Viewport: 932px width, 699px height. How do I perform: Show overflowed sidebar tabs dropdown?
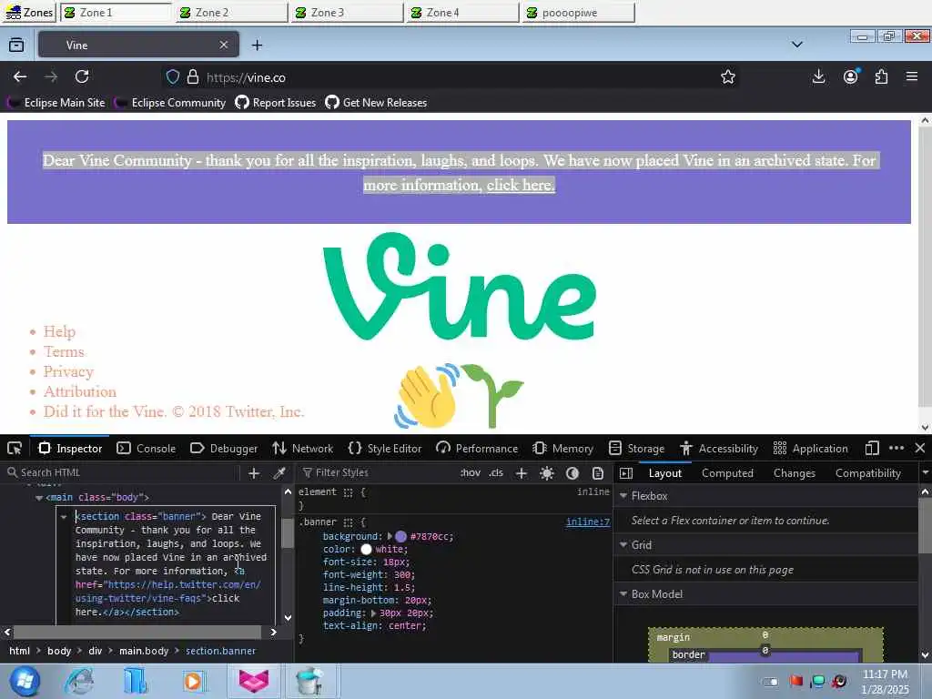pyautogui.click(x=925, y=473)
